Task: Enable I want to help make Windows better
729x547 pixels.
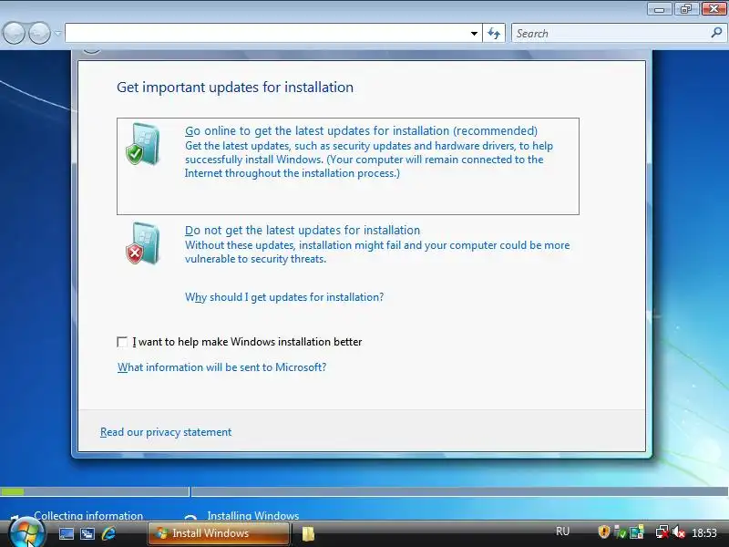Action: click(x=122, y=343)
